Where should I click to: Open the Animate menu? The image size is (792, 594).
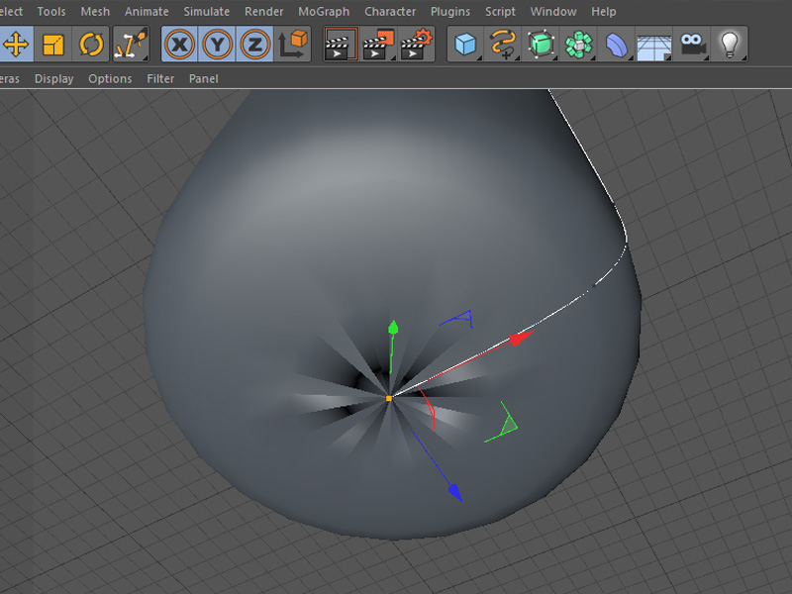point(147,11)
